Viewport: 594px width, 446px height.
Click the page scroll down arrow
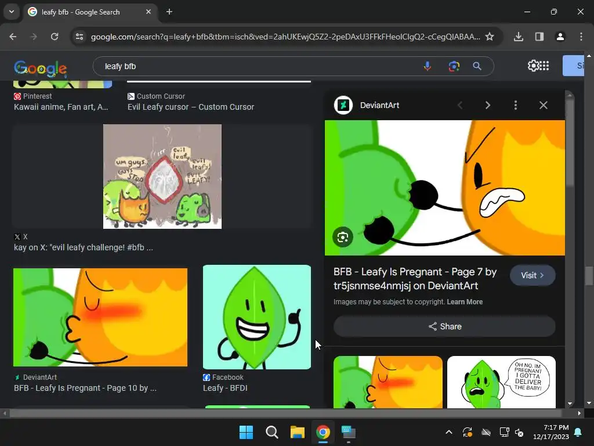589,403
